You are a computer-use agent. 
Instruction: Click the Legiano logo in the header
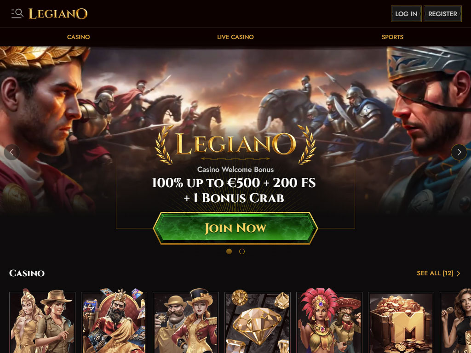click(x=58, y=14)
